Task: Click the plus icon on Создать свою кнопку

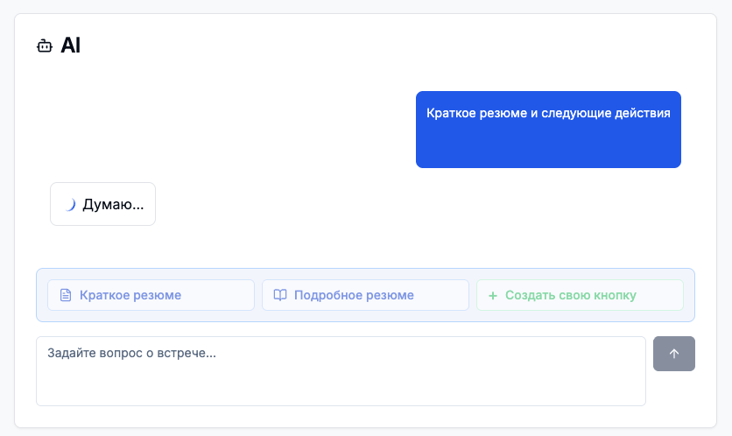Action: point(492,295)
